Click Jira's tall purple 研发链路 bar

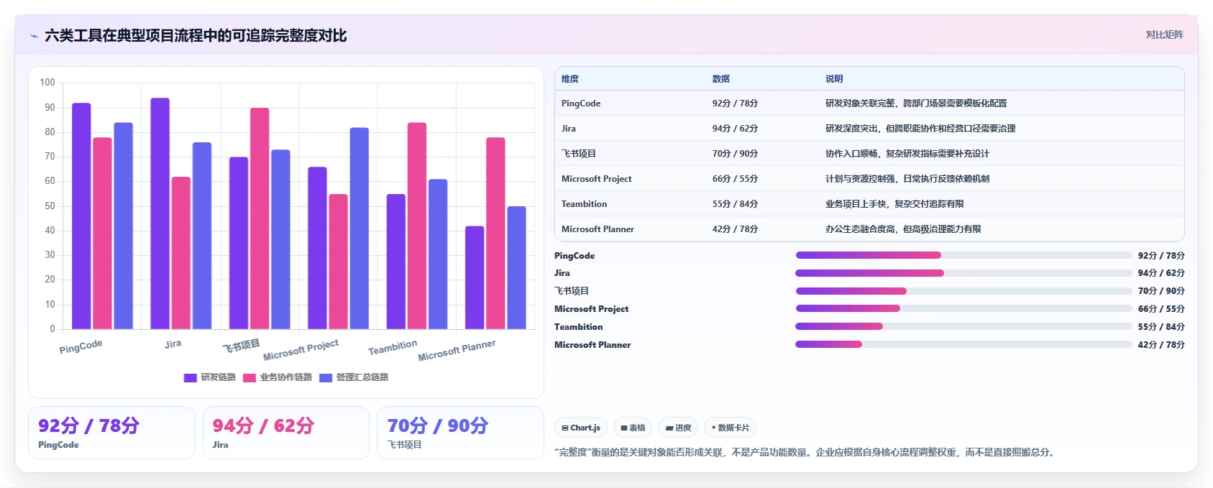click(160, 214)
